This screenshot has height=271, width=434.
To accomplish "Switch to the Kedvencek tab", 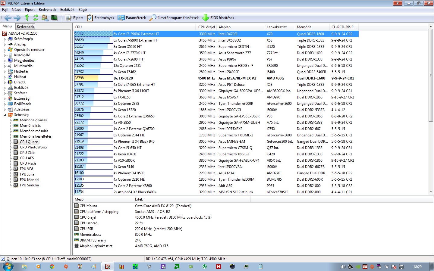I will click(26, 27).
